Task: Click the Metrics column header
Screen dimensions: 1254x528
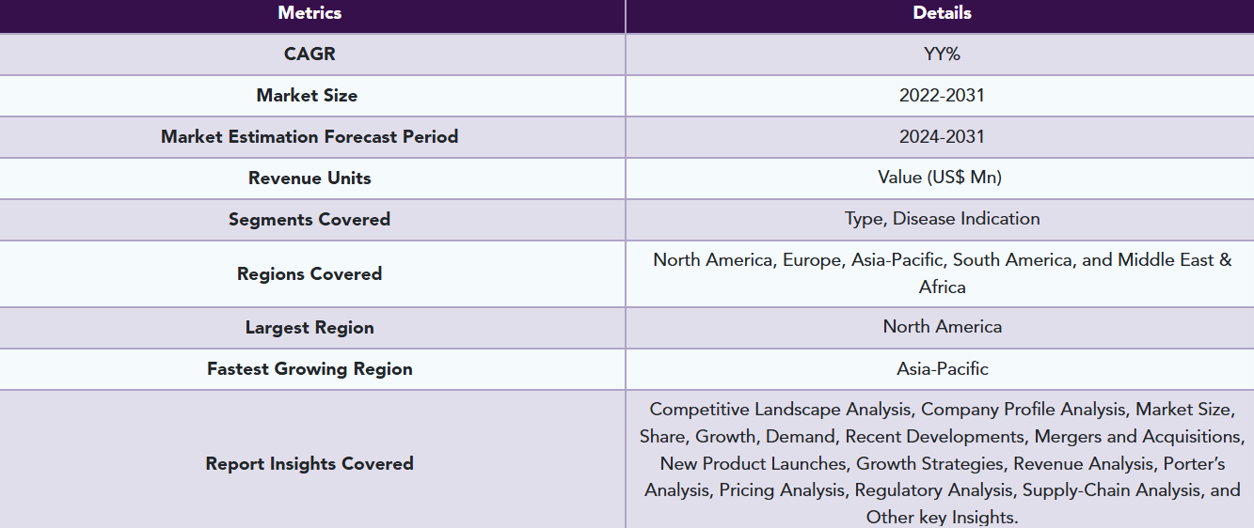Action: coord(310,13)
